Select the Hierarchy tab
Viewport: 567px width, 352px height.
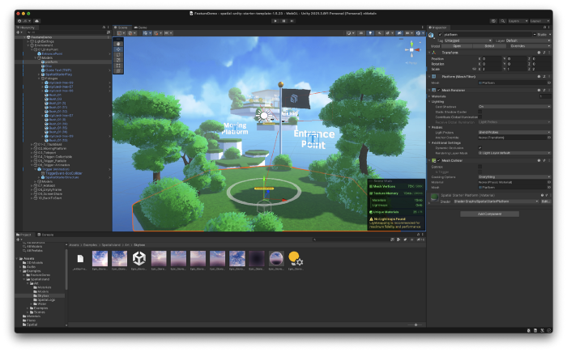26,28
